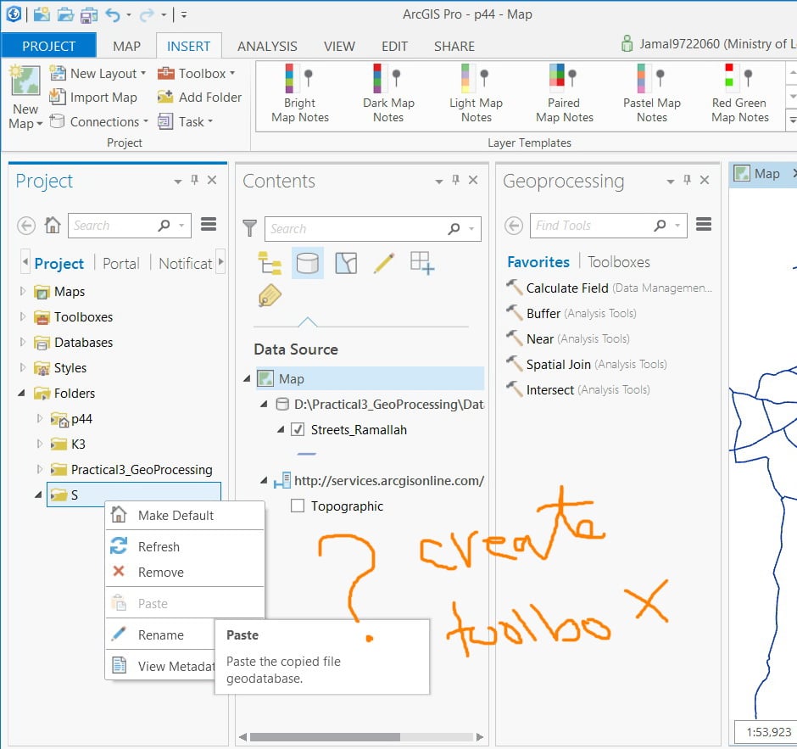Click the Streets_Ramallah blue line symbol
The image size is (797, 749).
[306, 454]
